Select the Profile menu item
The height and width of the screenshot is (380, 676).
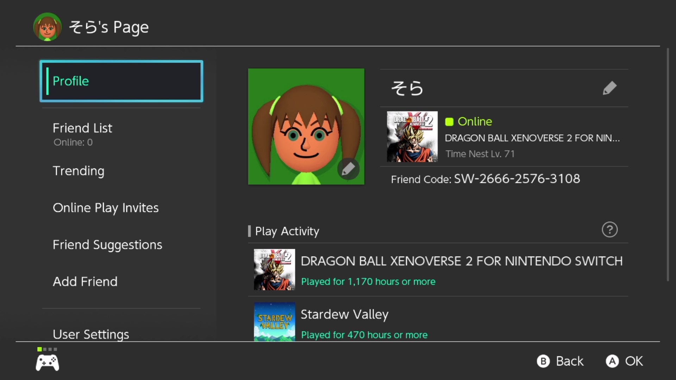(121, 81)
